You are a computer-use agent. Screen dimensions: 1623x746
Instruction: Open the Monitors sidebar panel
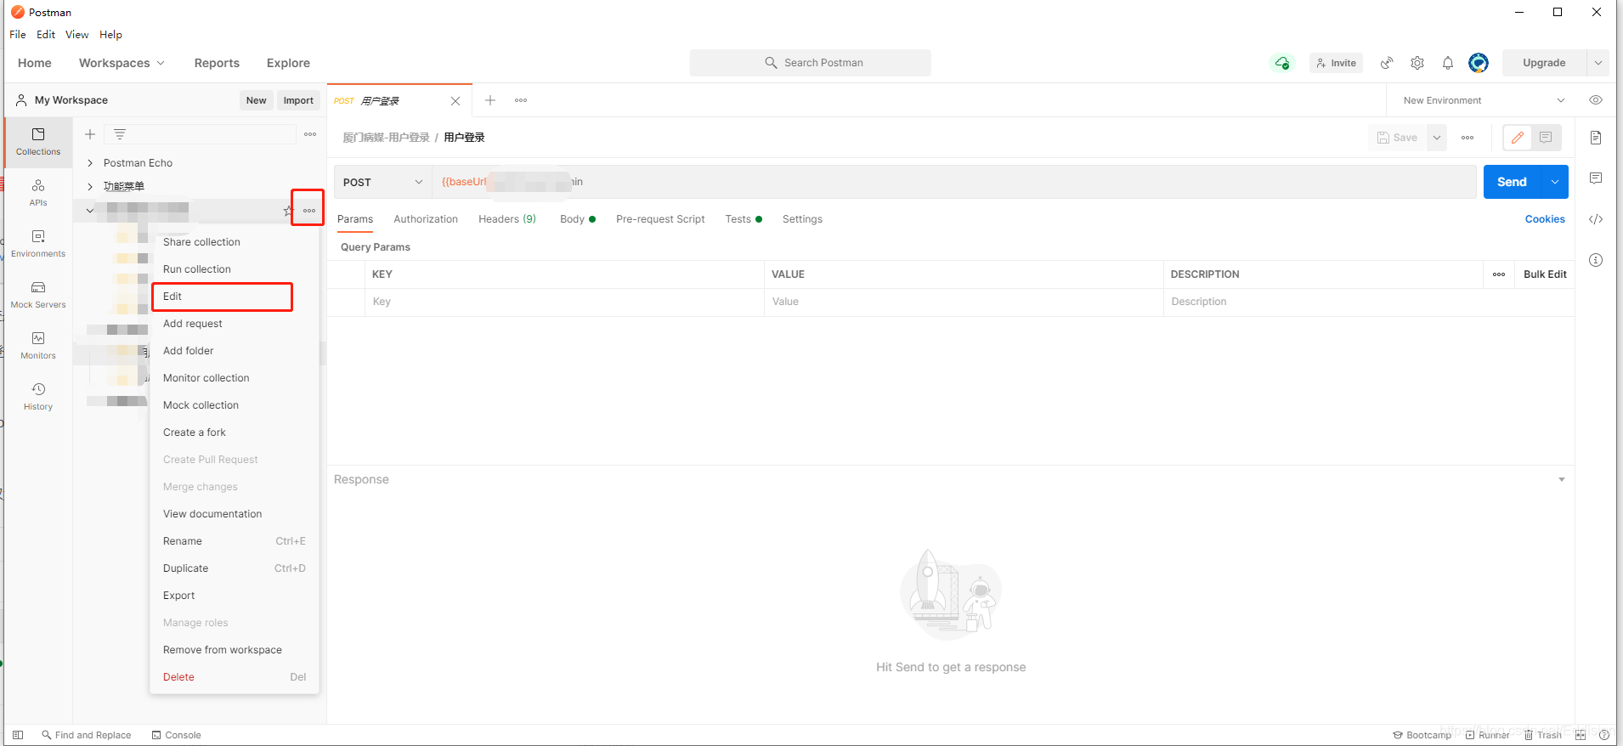pos(38,345)
